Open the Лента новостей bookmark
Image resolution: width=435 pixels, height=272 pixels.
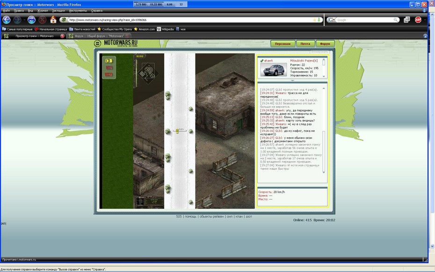[82, 29]
